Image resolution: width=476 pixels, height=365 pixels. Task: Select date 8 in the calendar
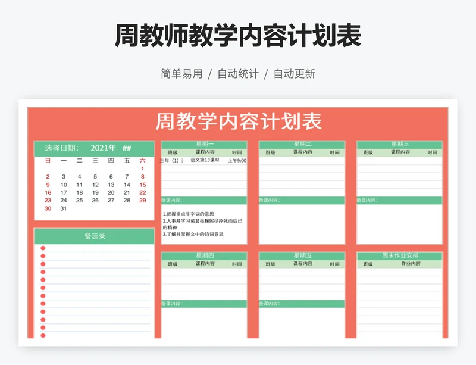[142, 177]
